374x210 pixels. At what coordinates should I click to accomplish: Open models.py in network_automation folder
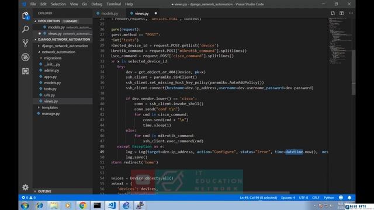click(52, 83)
